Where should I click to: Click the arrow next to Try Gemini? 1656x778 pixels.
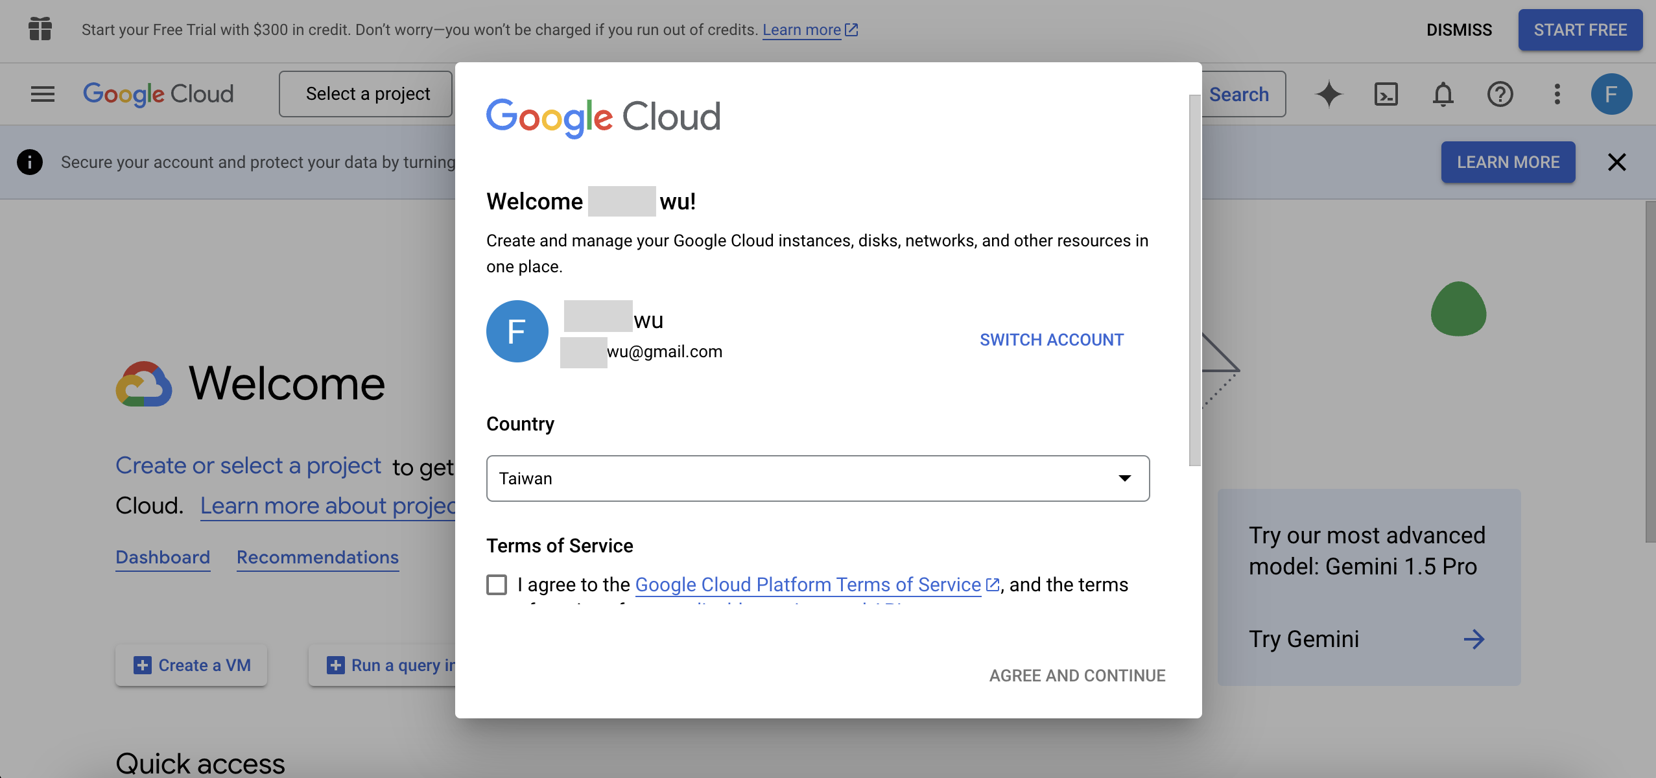[1474, 639]
